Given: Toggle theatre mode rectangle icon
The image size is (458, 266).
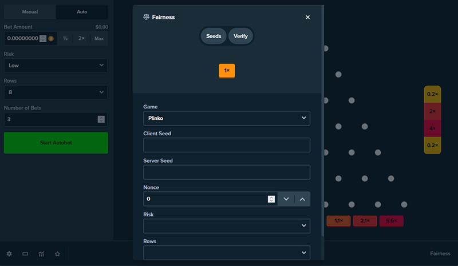Looking at the screenshot, I should tap(25, 254).
